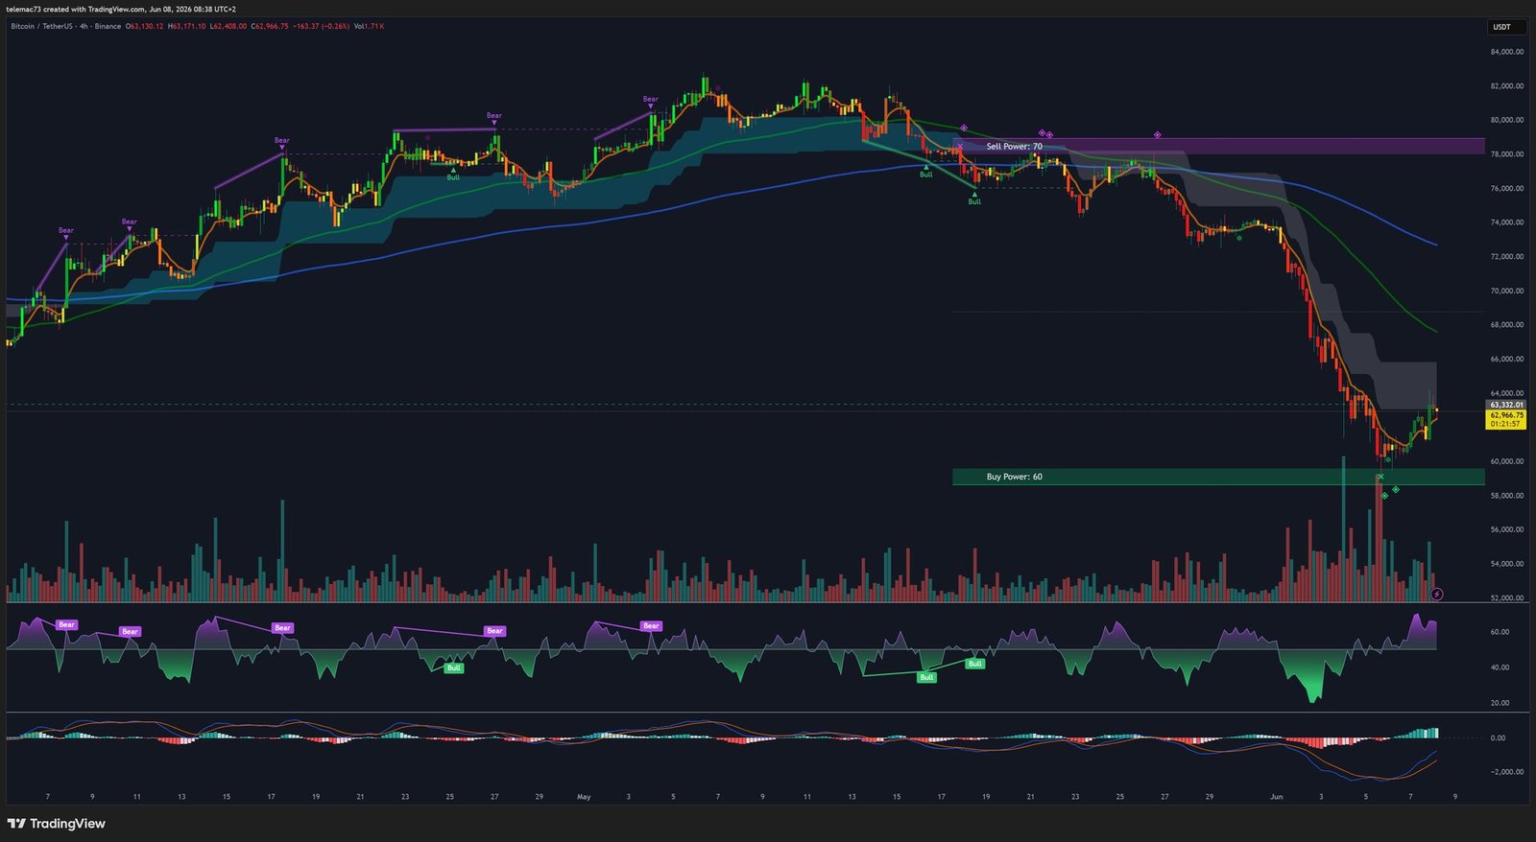The height and width of the screenshot is (842, 1536).
Task: Click the 84,000.00 price axis label
Action: (x=1507, y=52)
